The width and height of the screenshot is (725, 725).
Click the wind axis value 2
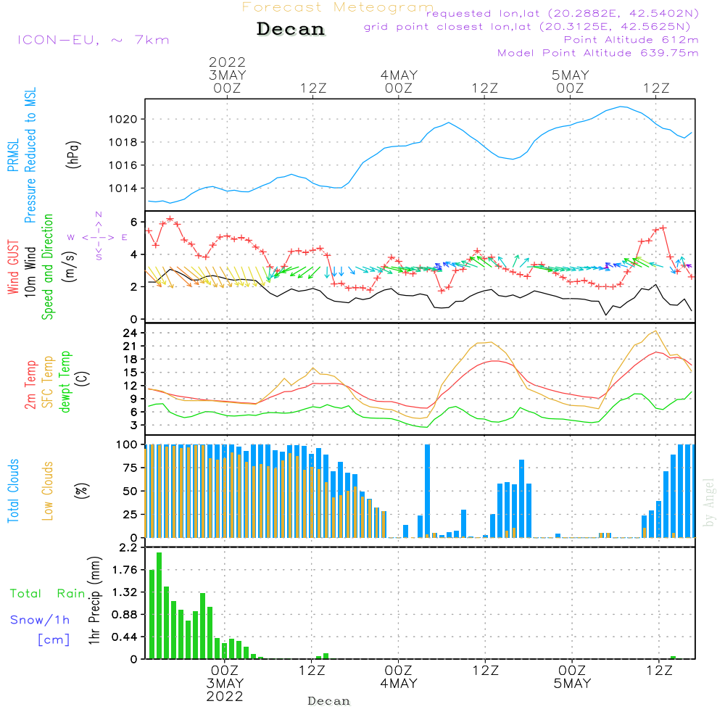point(134,287)
